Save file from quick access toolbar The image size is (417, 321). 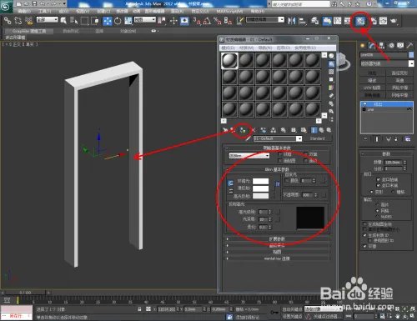34,3
